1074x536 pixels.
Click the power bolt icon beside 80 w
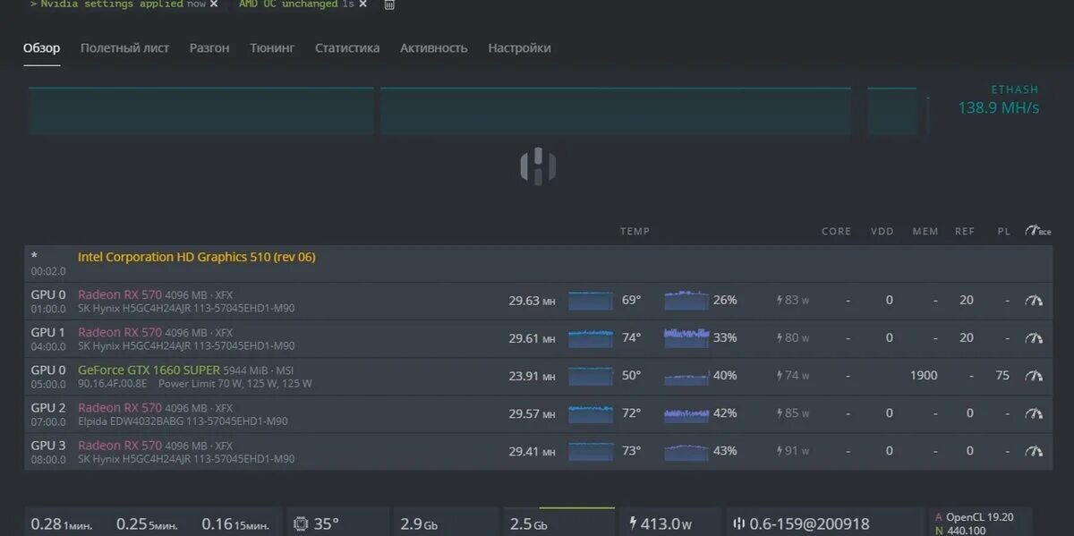click(x=779, y=338)
